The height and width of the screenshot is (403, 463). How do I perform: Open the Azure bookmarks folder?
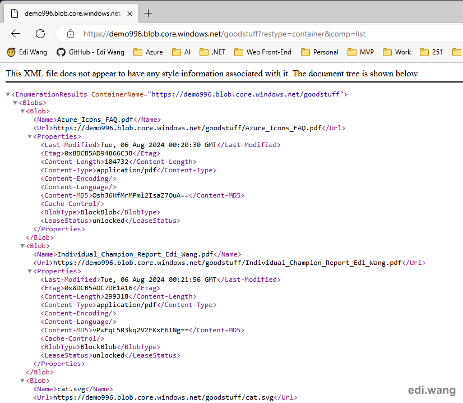click(x=148, y=52)
